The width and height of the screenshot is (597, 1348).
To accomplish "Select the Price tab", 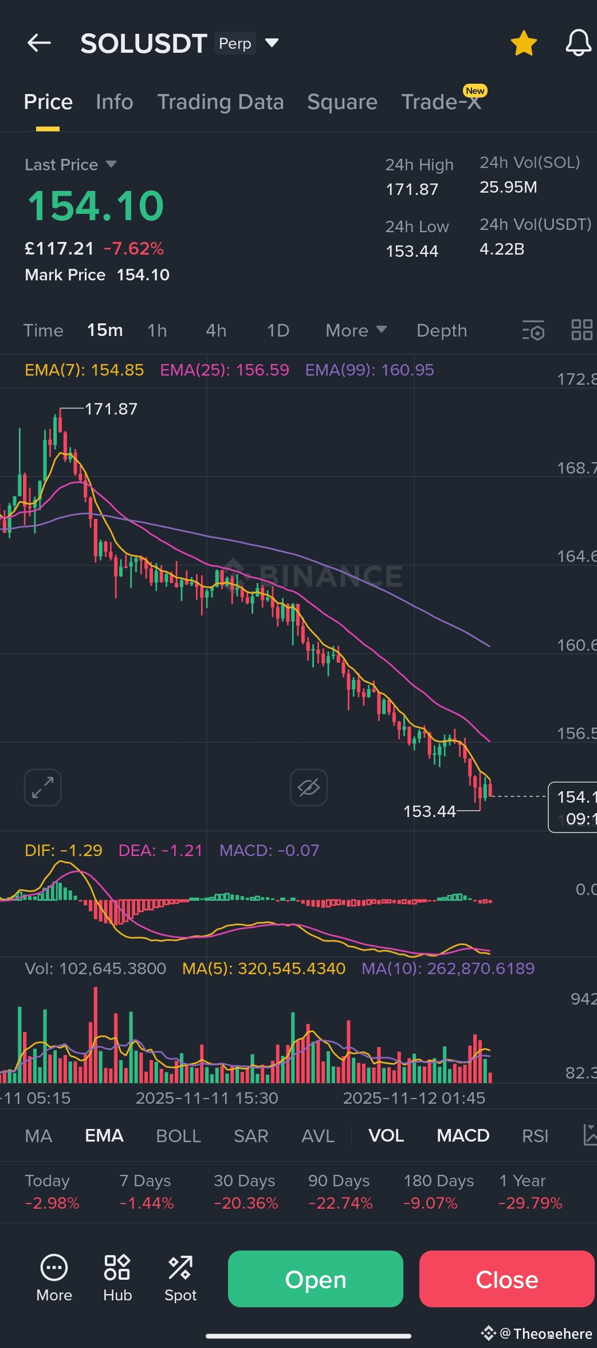I will (48, 102).
